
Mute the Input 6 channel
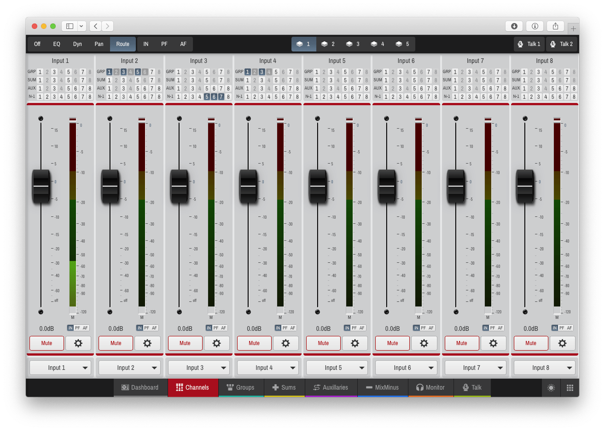click(393, 343)
